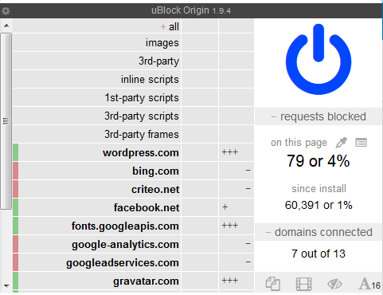This screenshot has height=295, width=383.
Task: Collapse the requests blocked section
Action: (319, 116)
